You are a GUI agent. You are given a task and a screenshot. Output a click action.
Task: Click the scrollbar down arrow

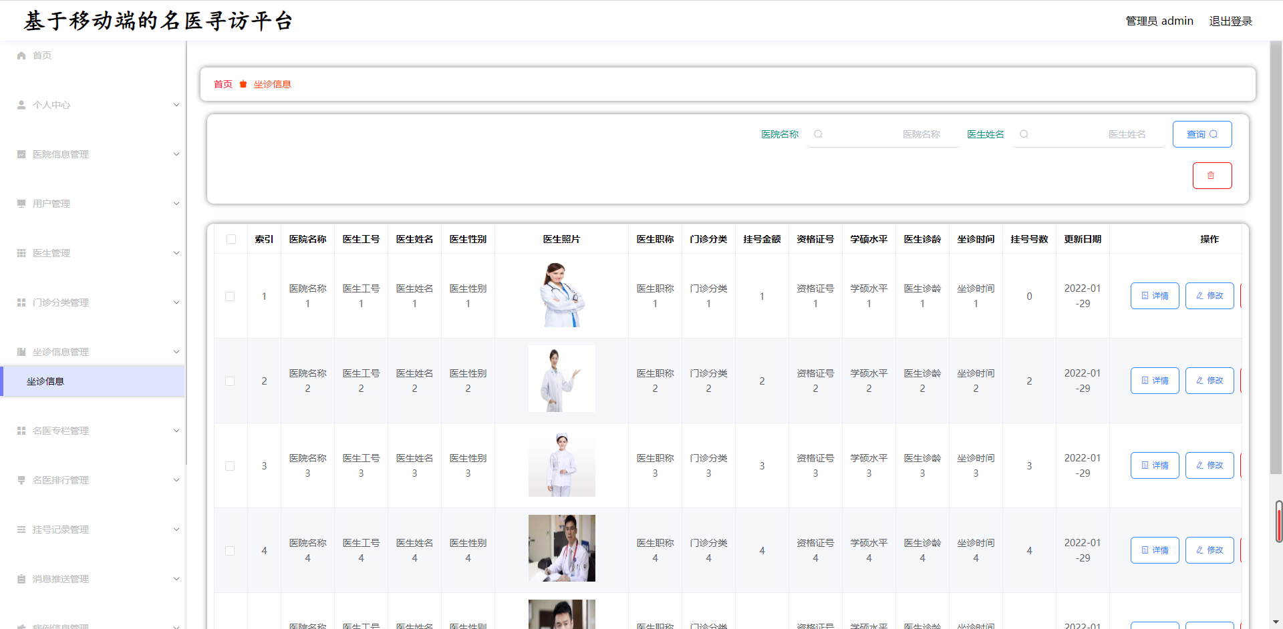1276,622
